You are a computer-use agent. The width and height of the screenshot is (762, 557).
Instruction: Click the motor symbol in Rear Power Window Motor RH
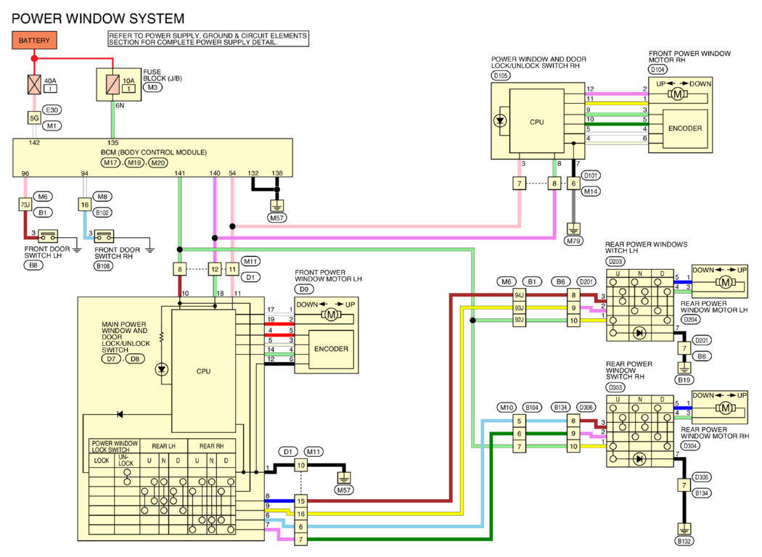pos(726,408)
